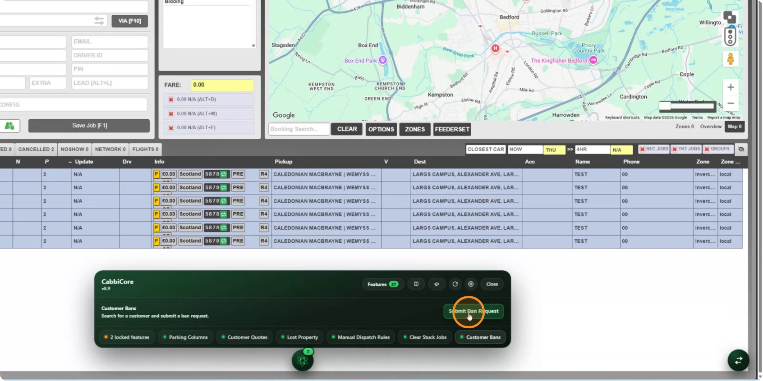The width and height of the screenshot is (763, 381).
Task: Open the CabbiCore docs book icon
Action: coord(416,284)
